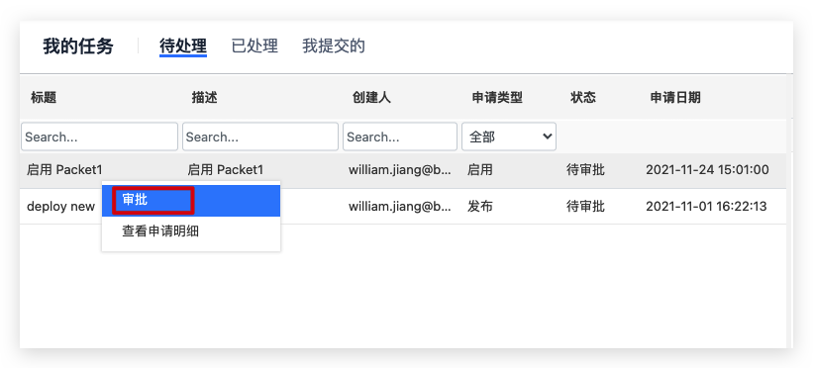813x368 pixels.
Task: Open the 我提交的 tab
Action: click(334, 46)
